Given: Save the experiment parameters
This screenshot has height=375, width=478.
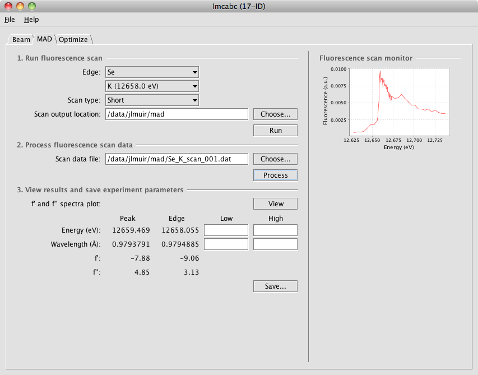Looking at the screenshot, I should pos(275,286).
